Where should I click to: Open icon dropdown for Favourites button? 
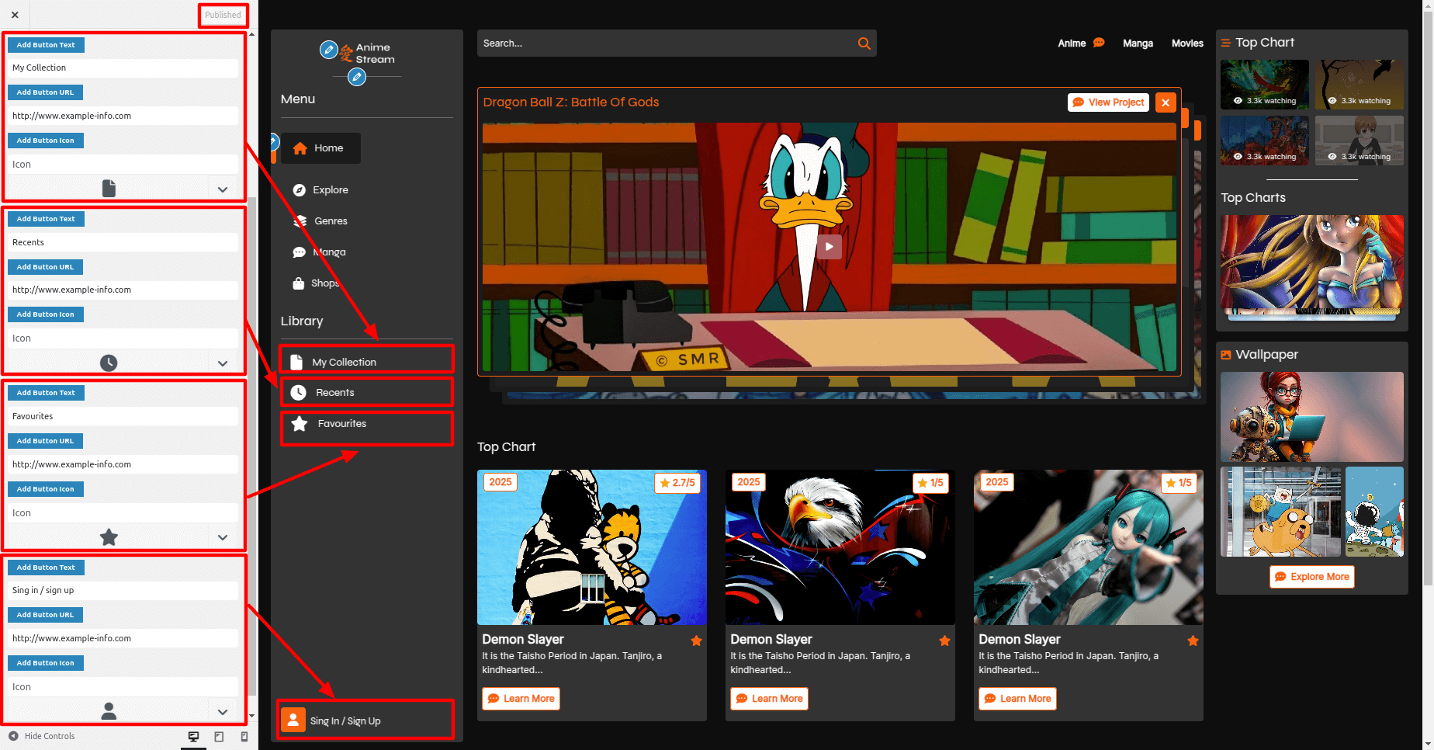tap(223, 537)
